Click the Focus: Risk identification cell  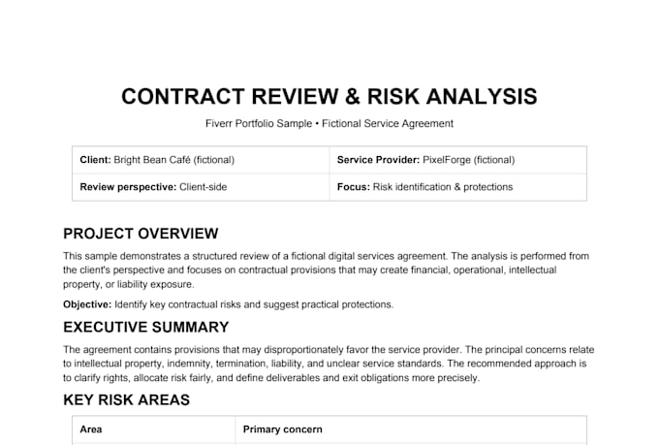[x=458, y=187]
